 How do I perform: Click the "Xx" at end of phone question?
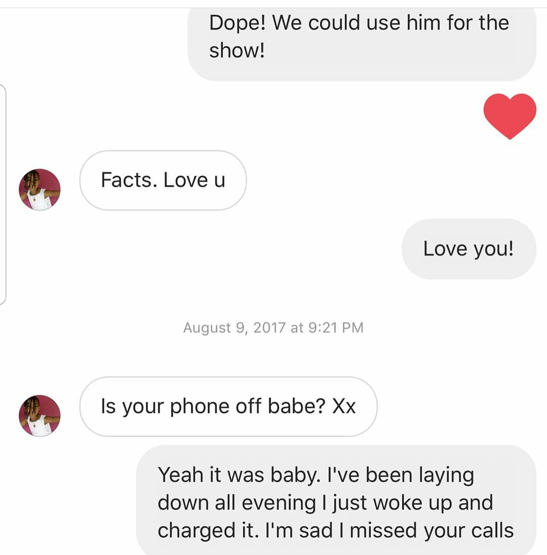344,406
